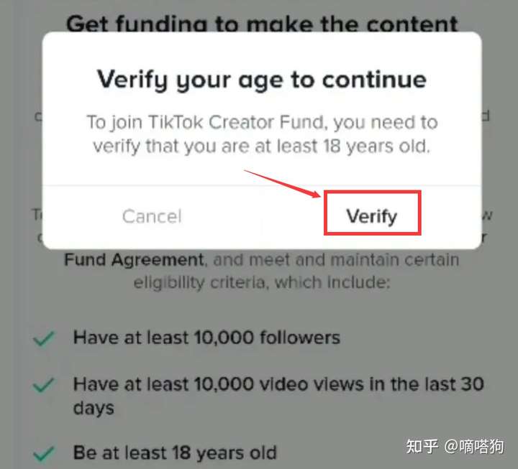Click the "TikTok Creator Fund" phrase in dialog
This screenshot has height=469, width=518.
pyautogui.click(x=236, y=122)
